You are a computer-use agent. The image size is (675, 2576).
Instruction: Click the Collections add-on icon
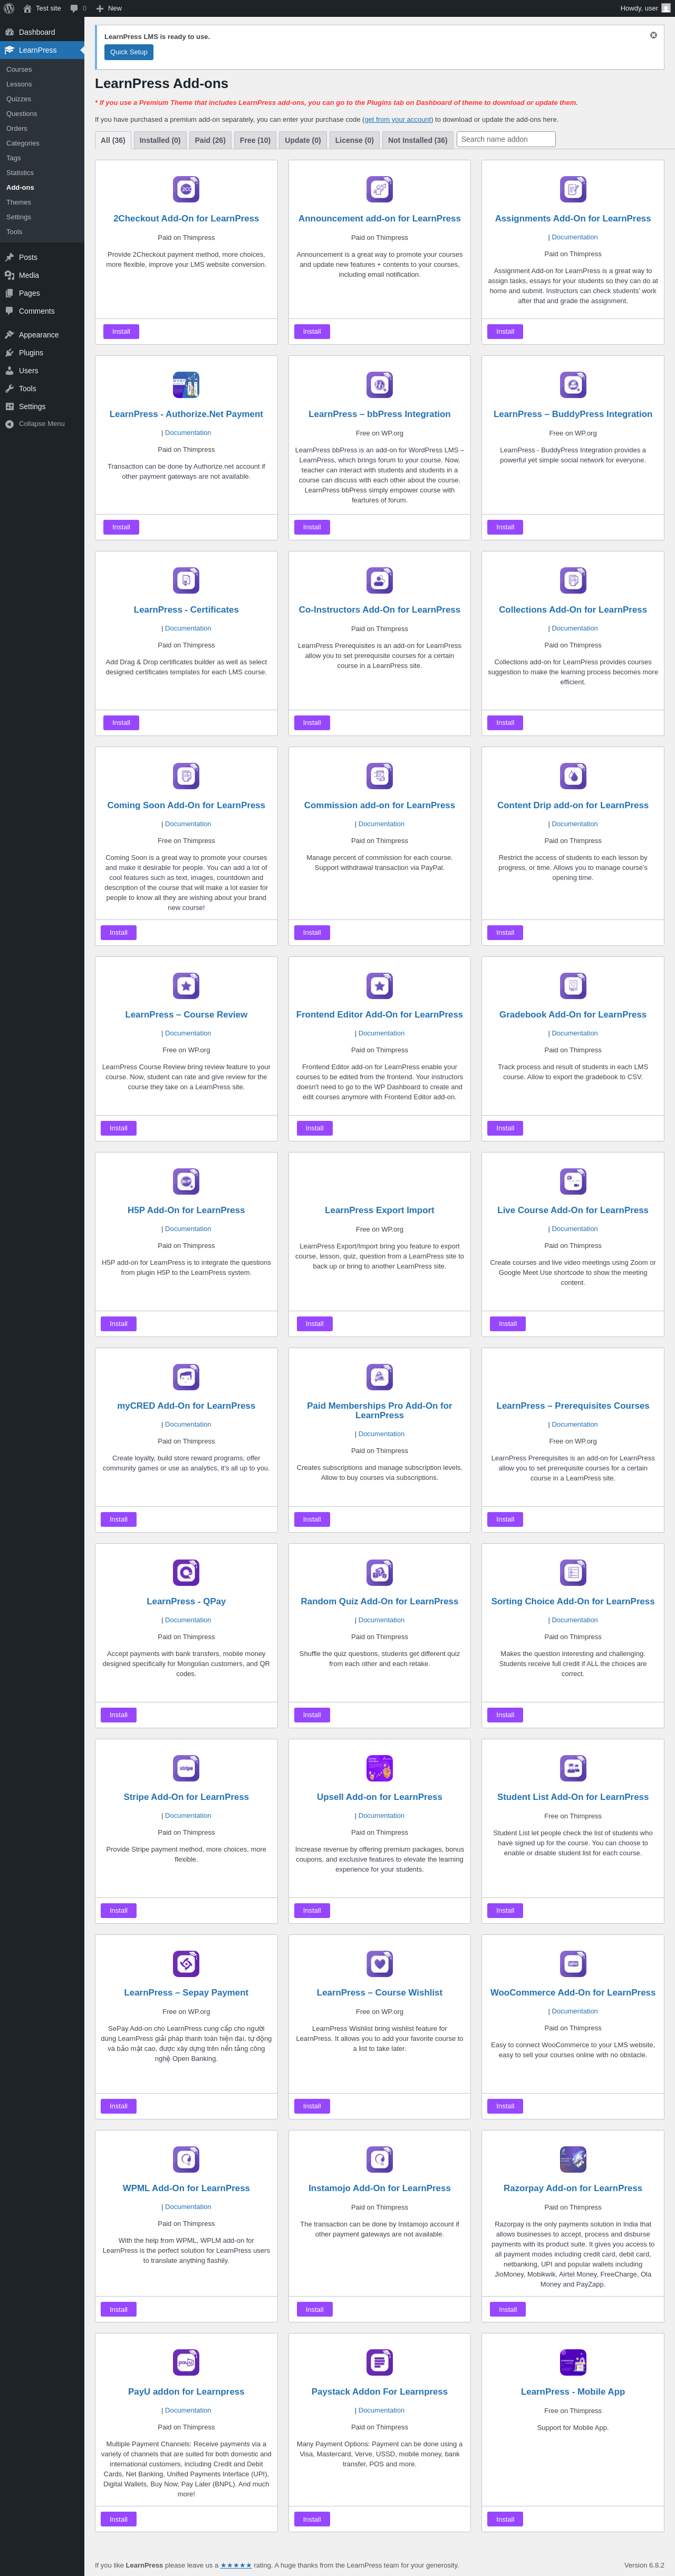pos(573,580)
